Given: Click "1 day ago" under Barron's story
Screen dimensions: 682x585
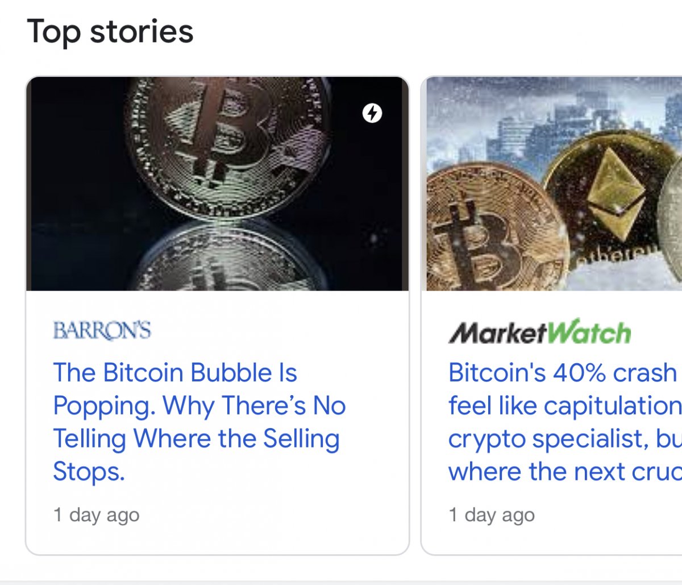Looking at the screenshot, I should [96, 515].
